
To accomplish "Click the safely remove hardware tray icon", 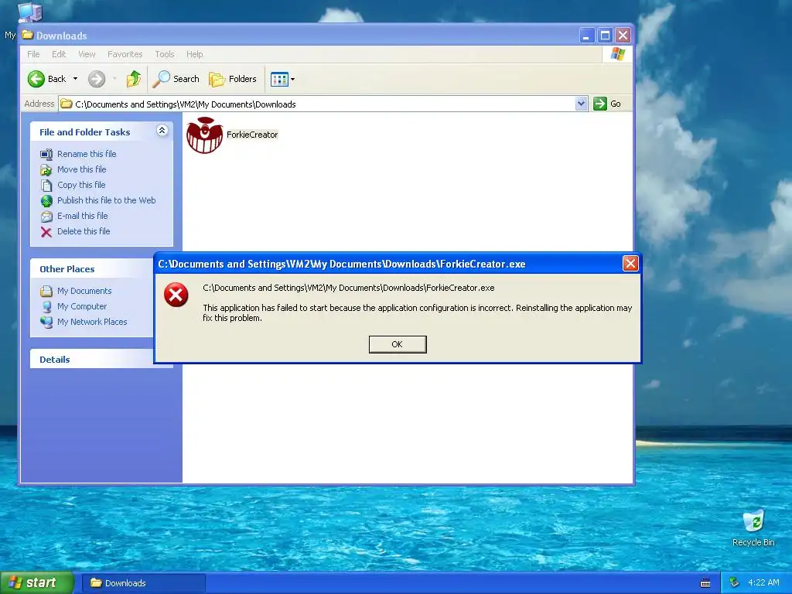I will (735, 582).
